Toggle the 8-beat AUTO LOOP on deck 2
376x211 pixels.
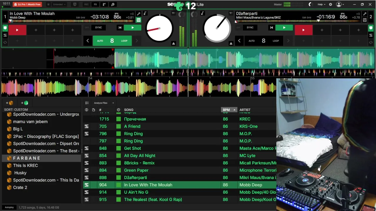pos(263,41)
